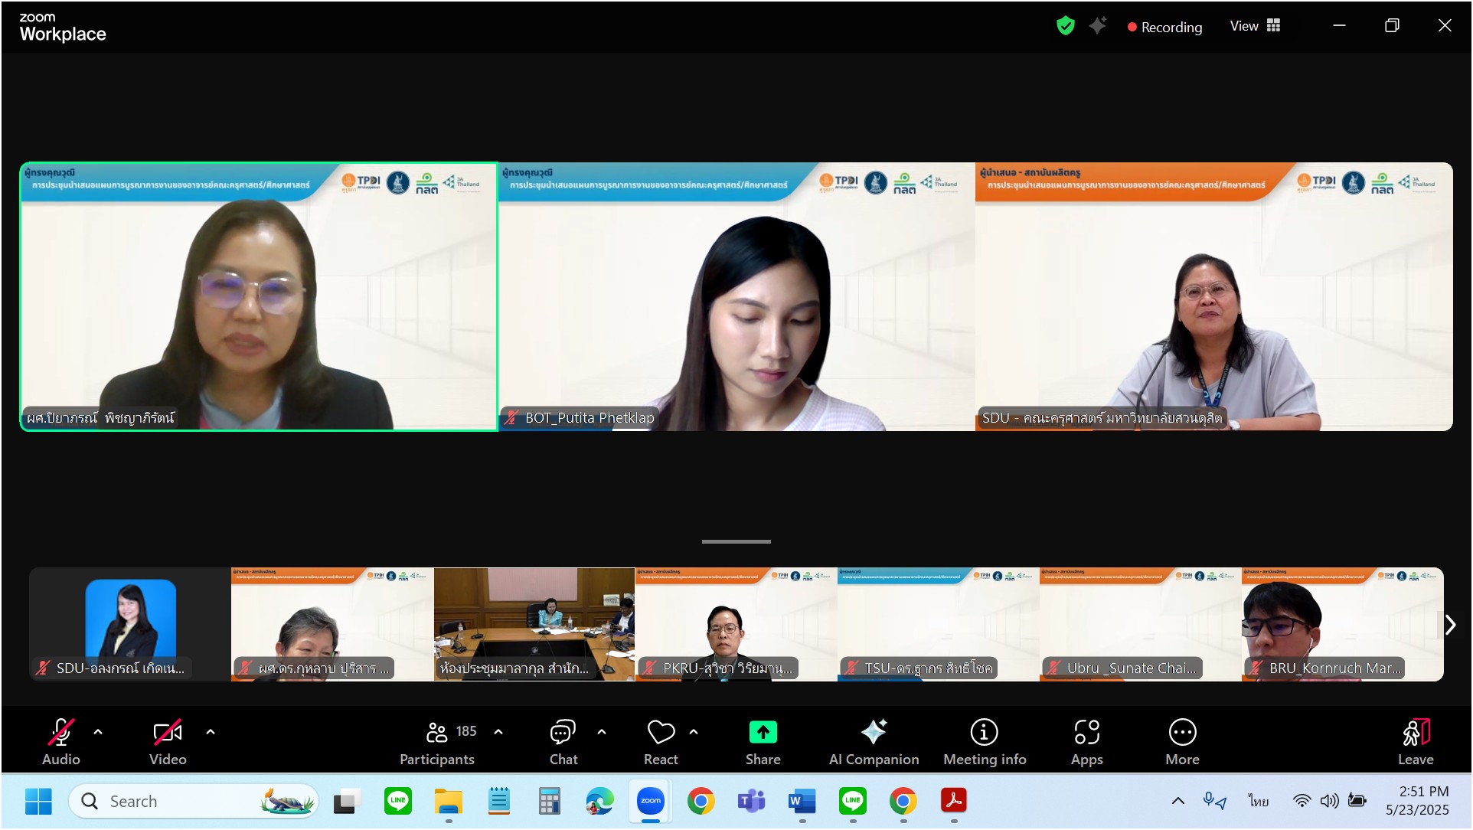
Task: Show Meeting info
Action: click(985, 742)
